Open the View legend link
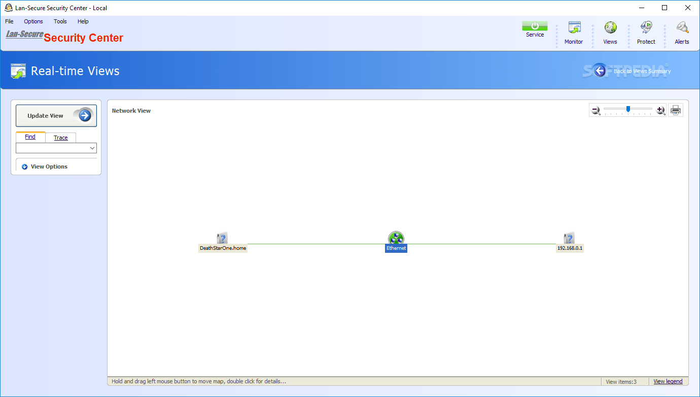The height and width of the screenshot is (397, 700). 668,381
